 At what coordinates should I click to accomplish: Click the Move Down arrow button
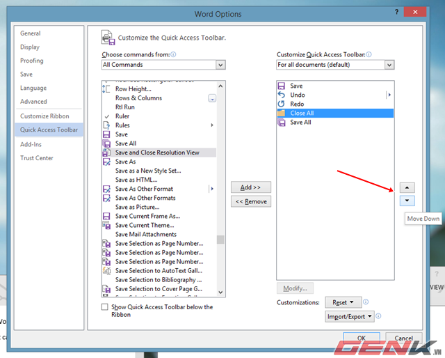click(x=409, y=201)
